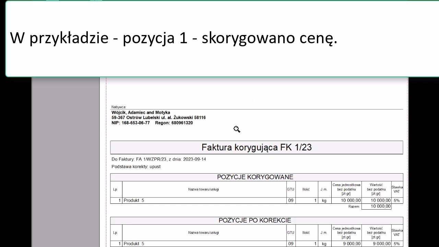Image resolution: width=439 pixels, height=247 pixels.
Task: Click GTU code 09 in POZYCJE KORYGOWANE
Action: [x=291, y=200]
